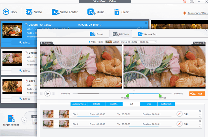Click the playhead on the timeline
Screen dimensions: 208x137
click(x=134, y=92)
